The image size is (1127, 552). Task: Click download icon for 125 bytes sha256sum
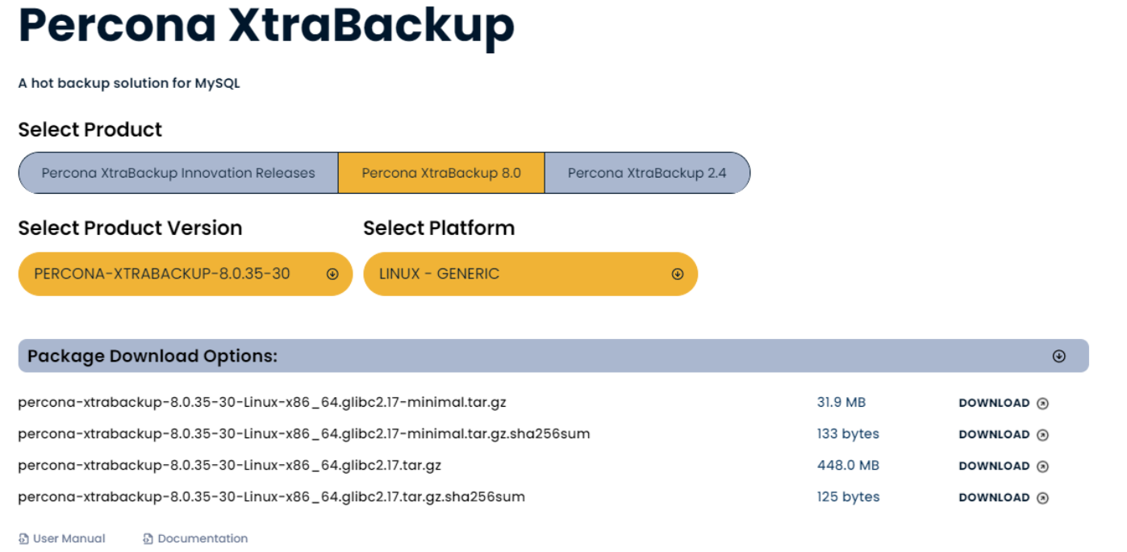tap(1042, 498)
